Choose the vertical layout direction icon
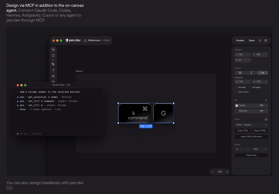This screenshot has height=194, width=279. pyautogui.click(x=251, y=73)
